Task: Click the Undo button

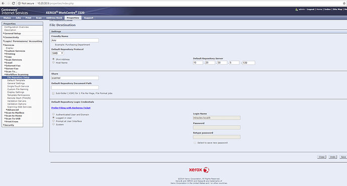Action: click(x=332, y=157)
